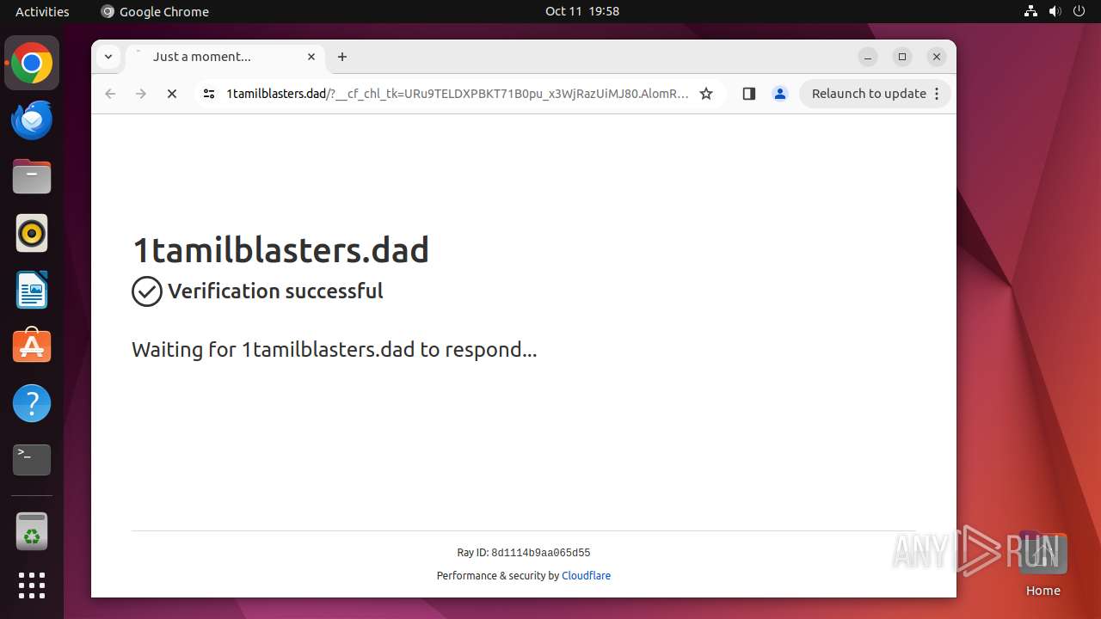Launch Thunderbird Mail from the dock
Image resolution: width=1101 pixels, height=619 pixels.
point(32,120)
